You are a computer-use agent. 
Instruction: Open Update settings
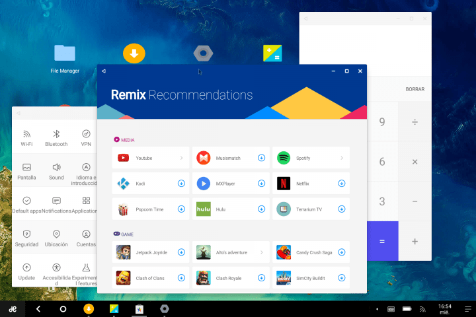click(26, 271)
